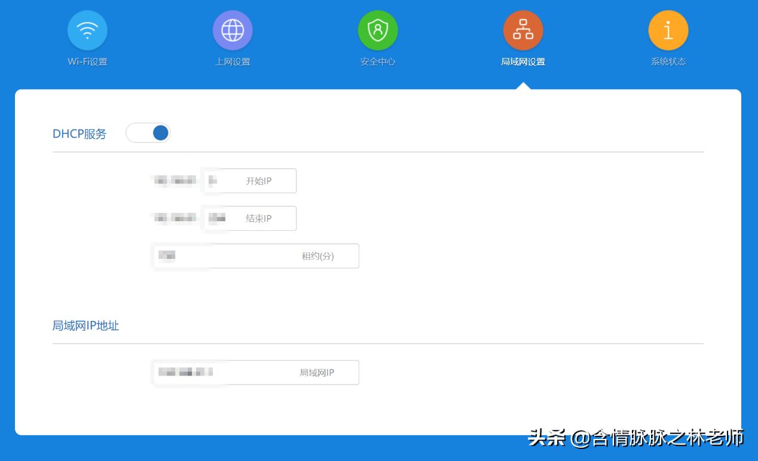
Task: Open the 系统状态 page
Action: [668, 60]
